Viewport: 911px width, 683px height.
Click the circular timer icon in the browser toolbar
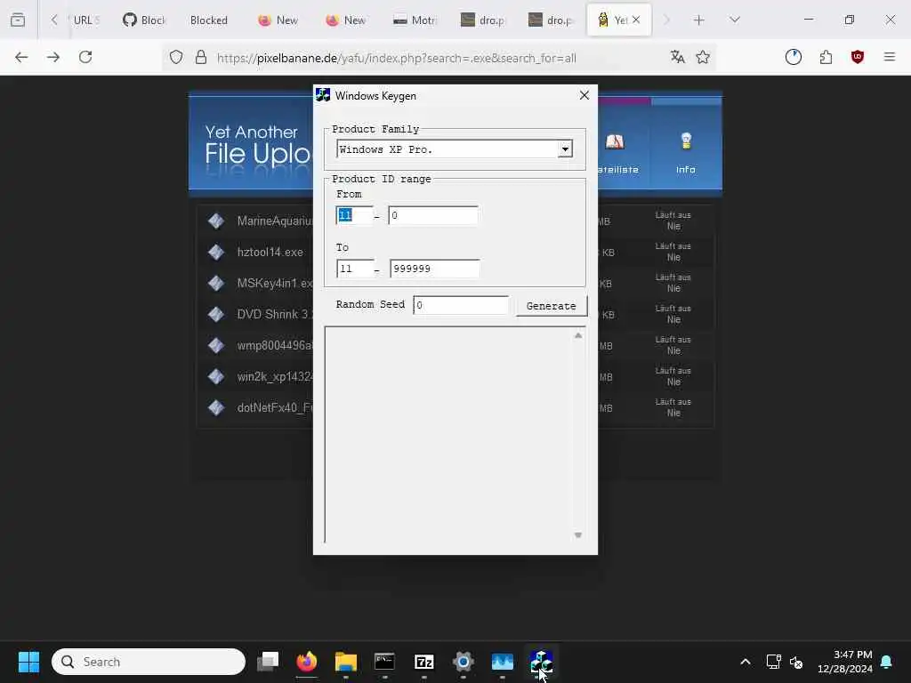pyautogui.click(x=794, y=57)
